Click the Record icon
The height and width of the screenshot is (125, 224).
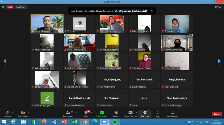(116, 113)
